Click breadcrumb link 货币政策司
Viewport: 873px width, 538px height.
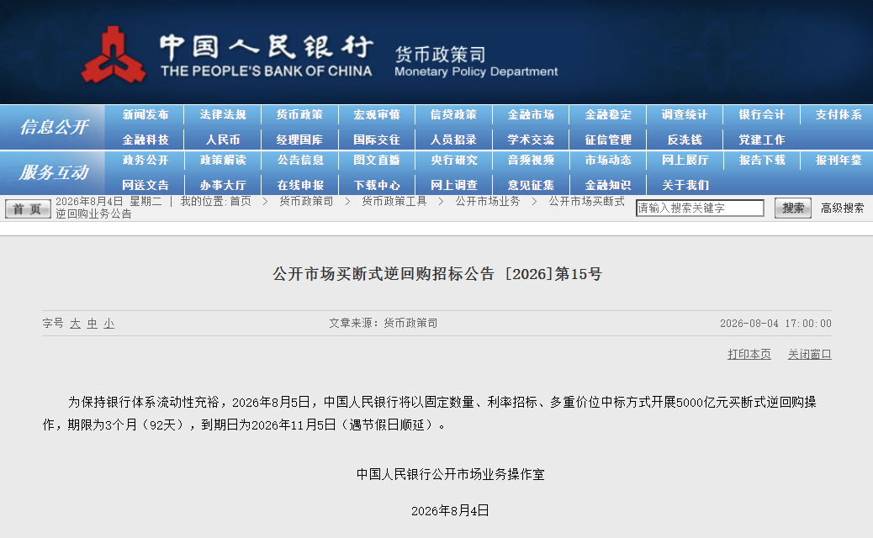click(306, 202)
